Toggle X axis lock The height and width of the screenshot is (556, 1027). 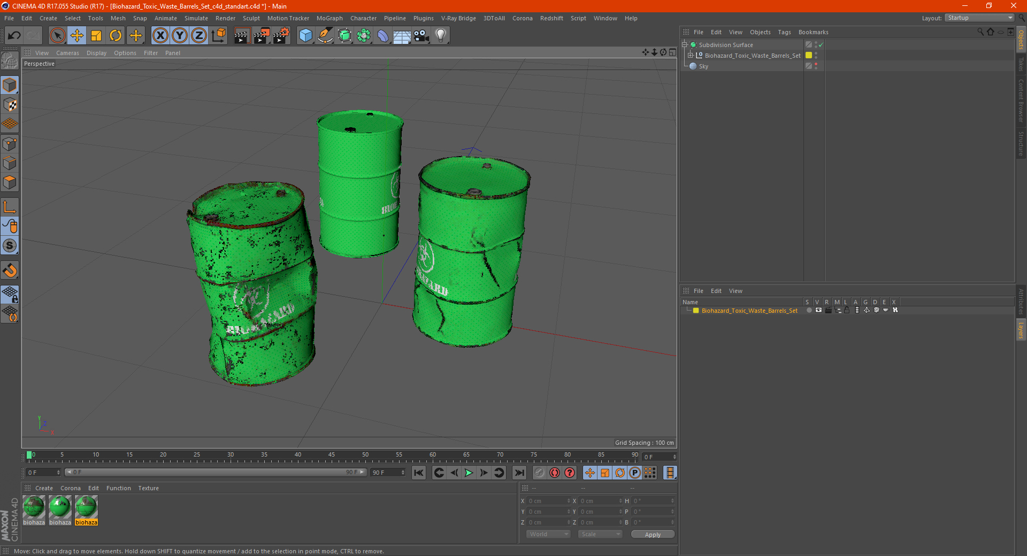(160, 36)
